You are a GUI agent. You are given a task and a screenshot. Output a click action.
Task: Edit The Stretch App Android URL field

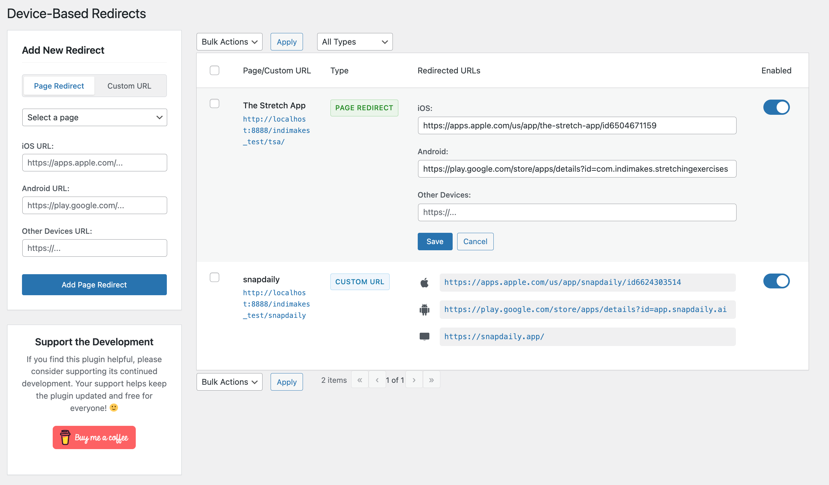click(577, 169)
